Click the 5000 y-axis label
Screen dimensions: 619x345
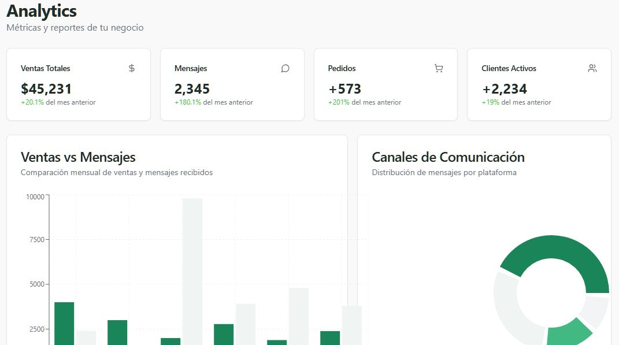(x=37, y=284)
